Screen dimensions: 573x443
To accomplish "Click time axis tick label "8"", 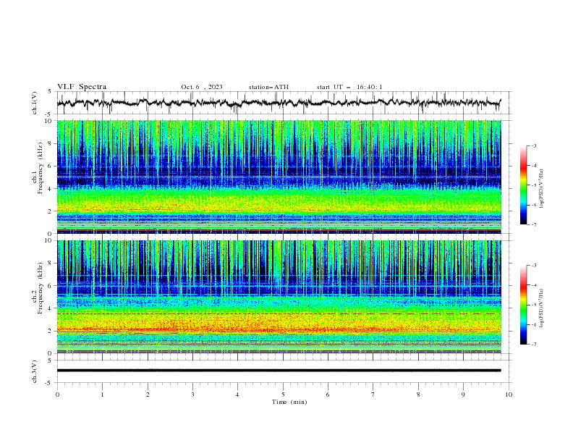I will pyautogui.click(x=418, y=395).
